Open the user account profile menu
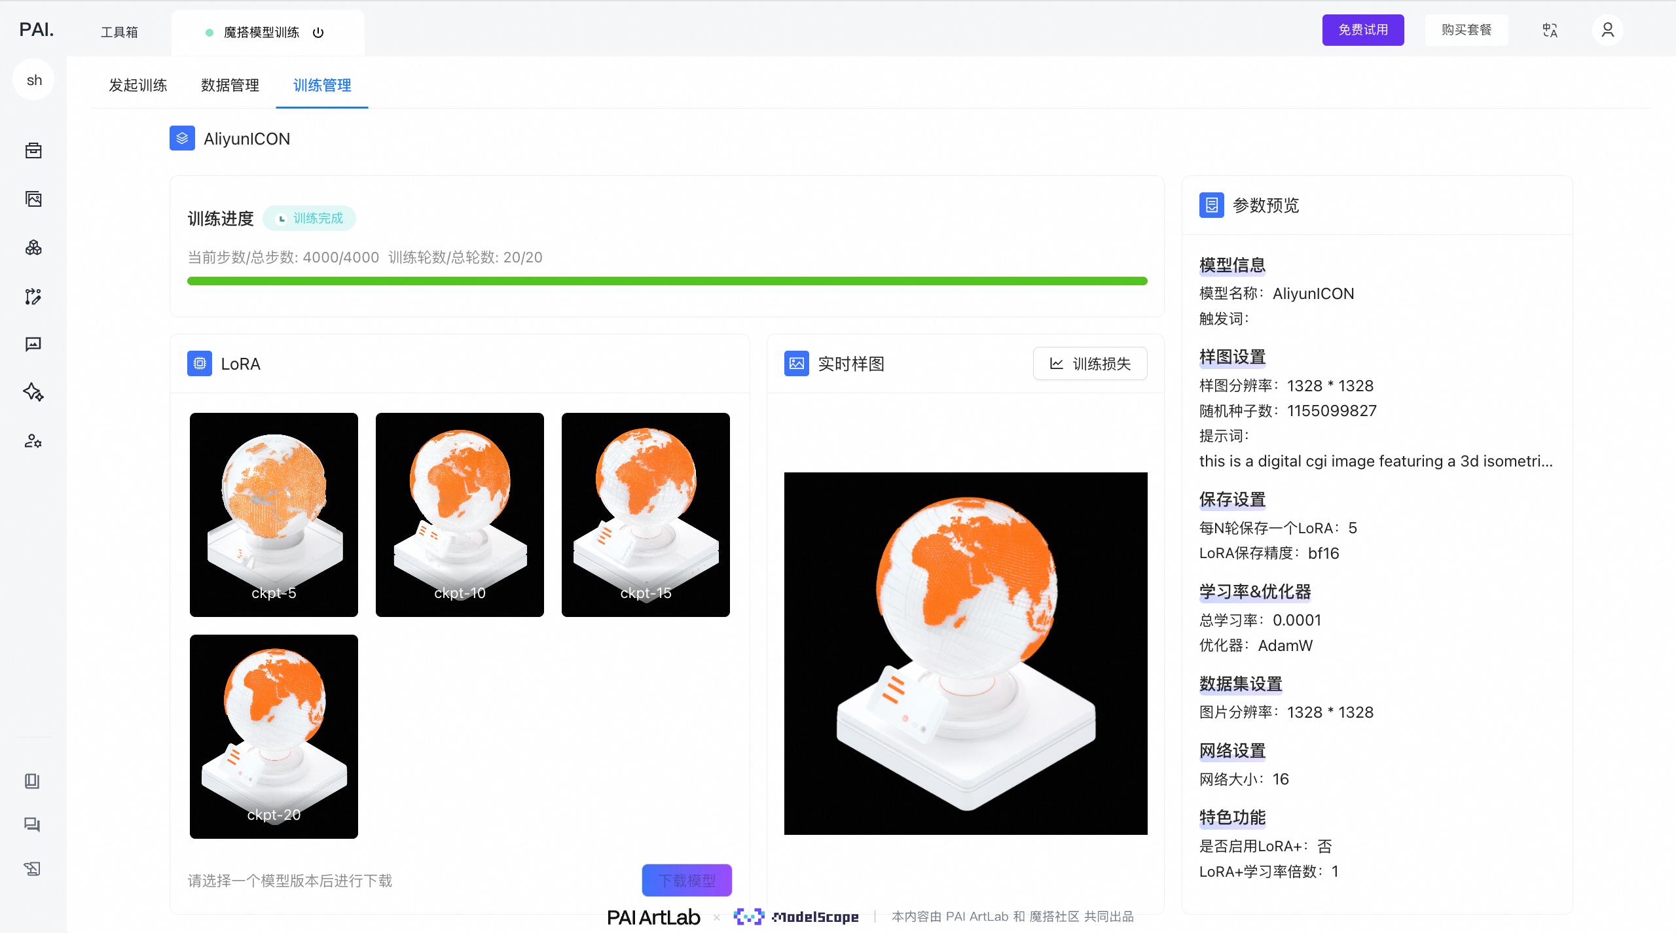This screenshot has height=933, width=1676. pos(1607,30)
